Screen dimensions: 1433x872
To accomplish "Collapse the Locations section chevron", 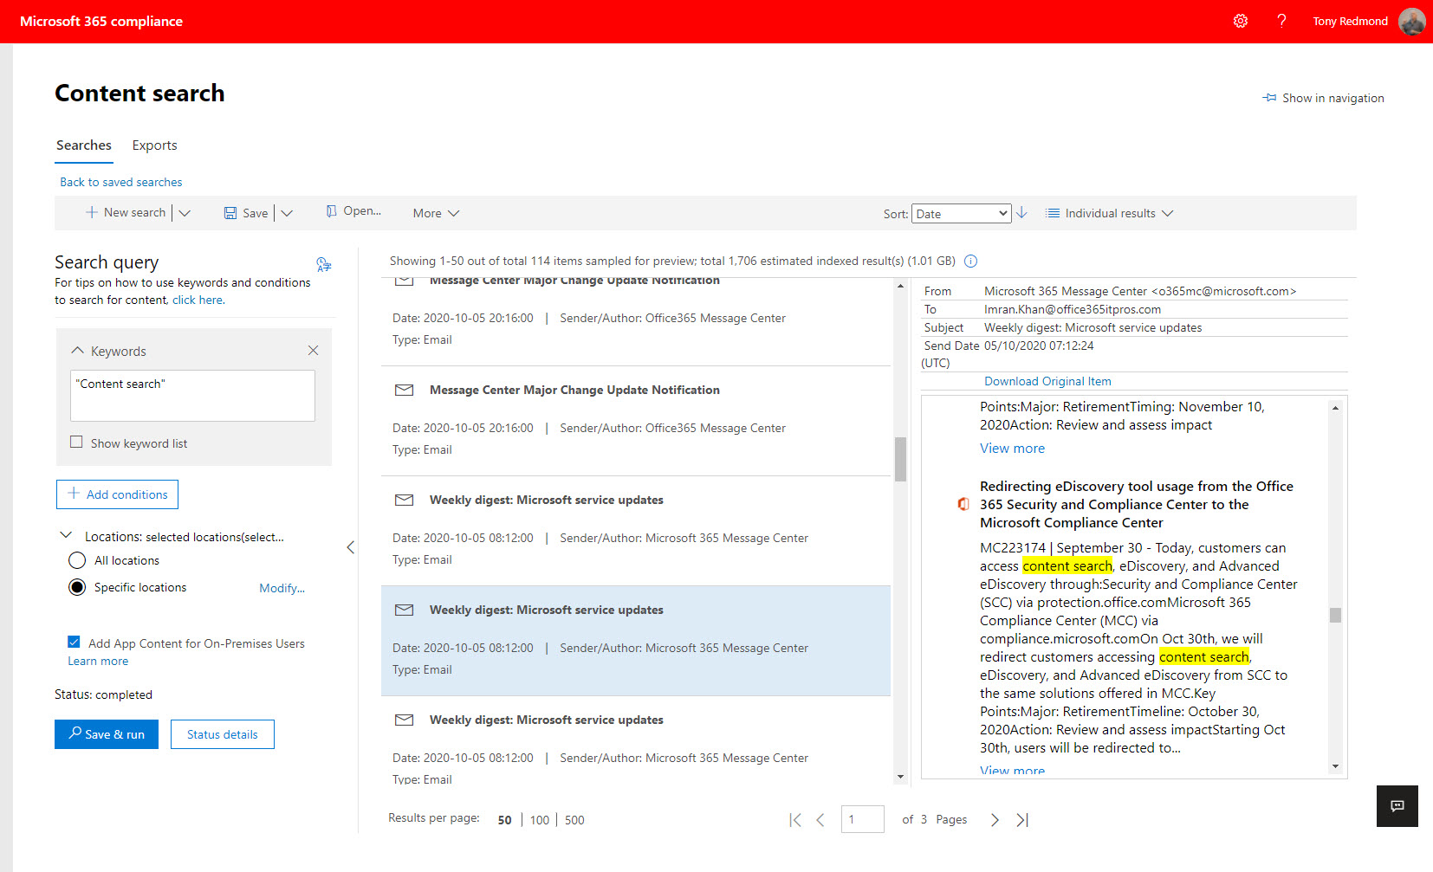I will pos(65,535).
